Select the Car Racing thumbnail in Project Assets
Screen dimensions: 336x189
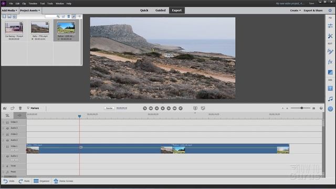14,27
